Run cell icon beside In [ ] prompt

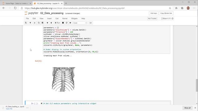(x=41, y=104)
